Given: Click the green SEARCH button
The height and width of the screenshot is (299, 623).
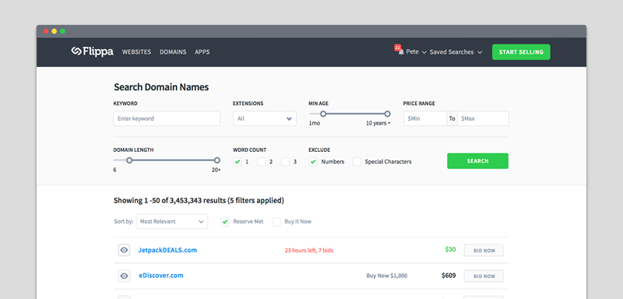Looking at the screenshot, I should (477, 161).
